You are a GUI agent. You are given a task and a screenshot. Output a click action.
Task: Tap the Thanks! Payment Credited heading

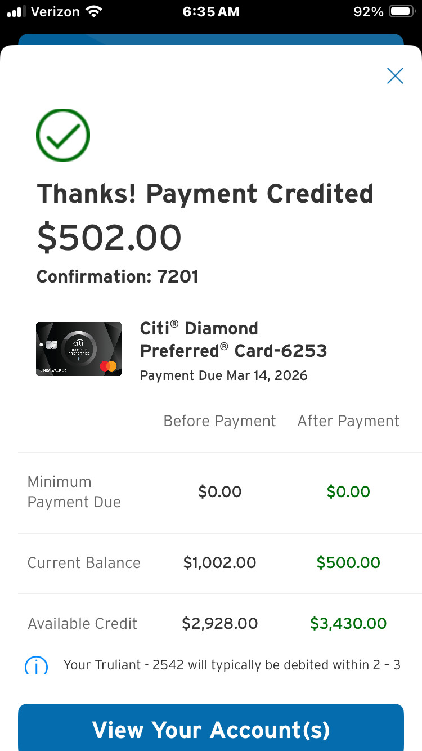point(205,194)
